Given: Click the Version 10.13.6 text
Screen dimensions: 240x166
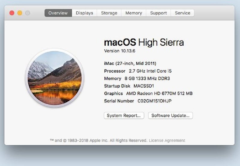Looking at the screenshot, I should 120,51.
